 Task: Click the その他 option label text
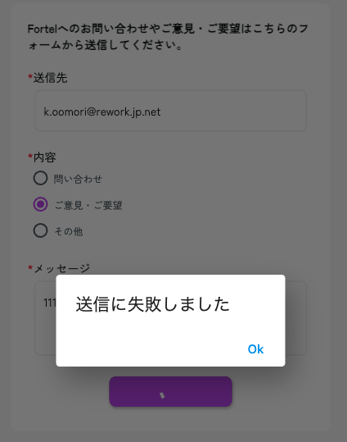(69, 231)
